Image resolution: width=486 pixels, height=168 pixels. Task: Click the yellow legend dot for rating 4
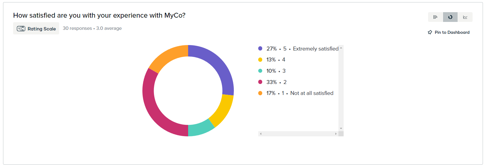coord(260,60)
